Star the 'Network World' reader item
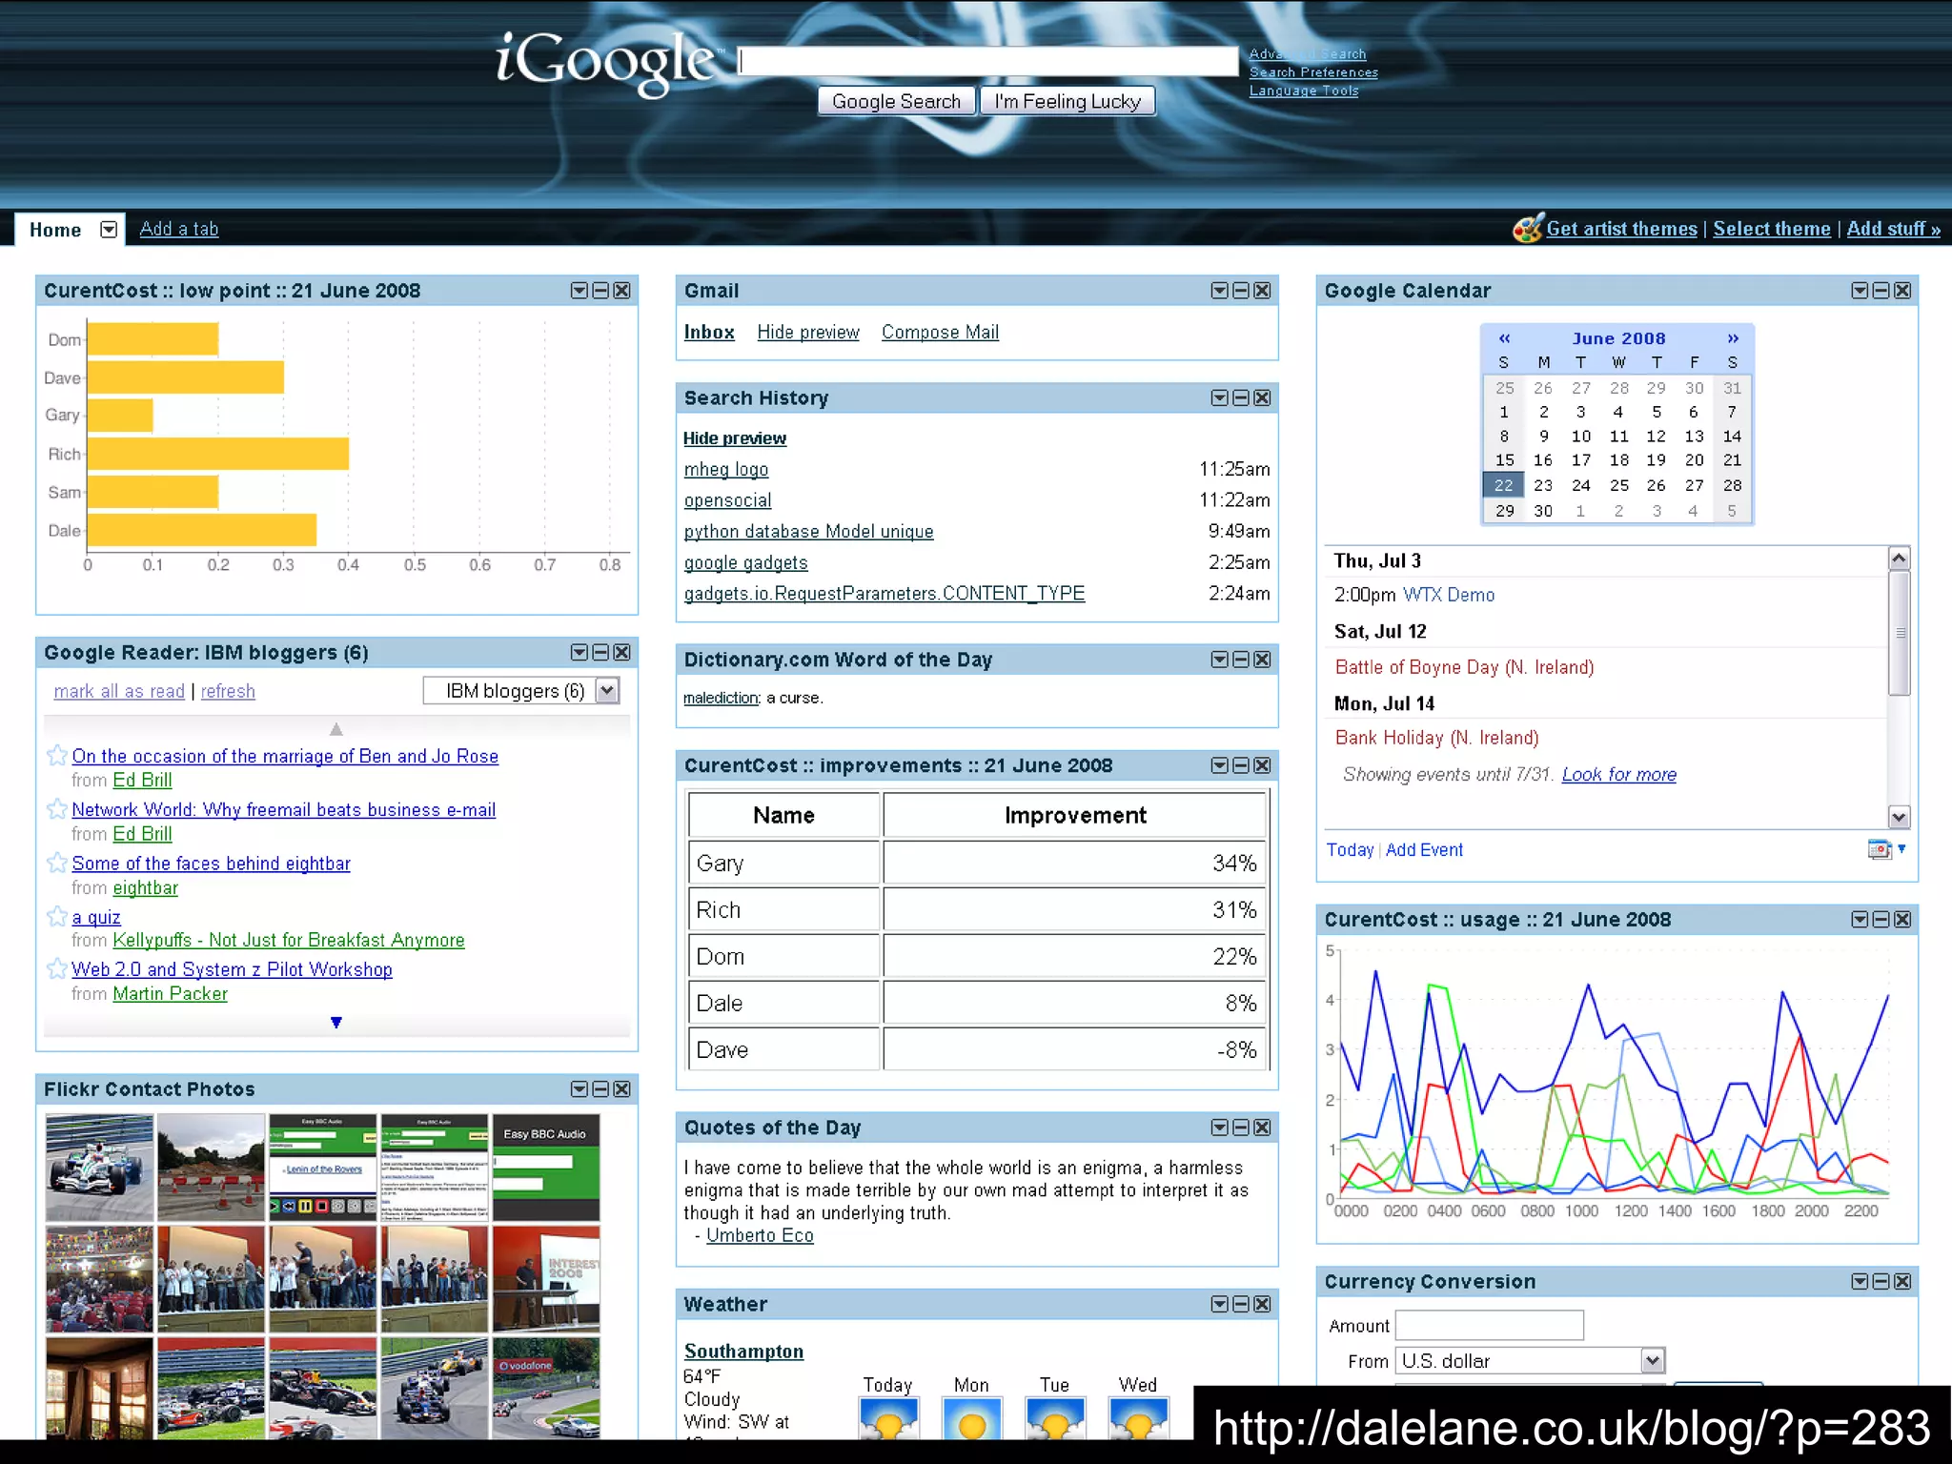 (x=57, y=809)
